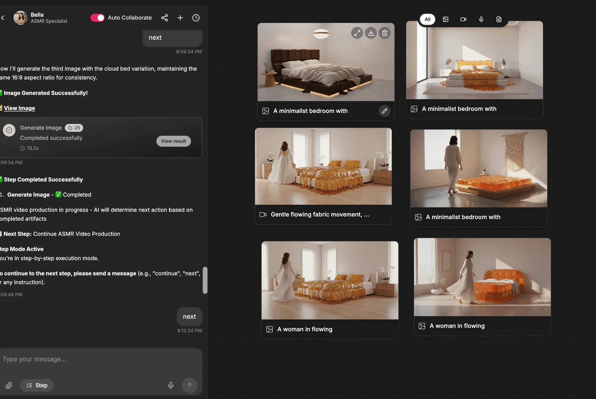Start a new chat with plus icon
This screenshot has width=596, height=399.
pyautogui.click(x=180, y=18)
